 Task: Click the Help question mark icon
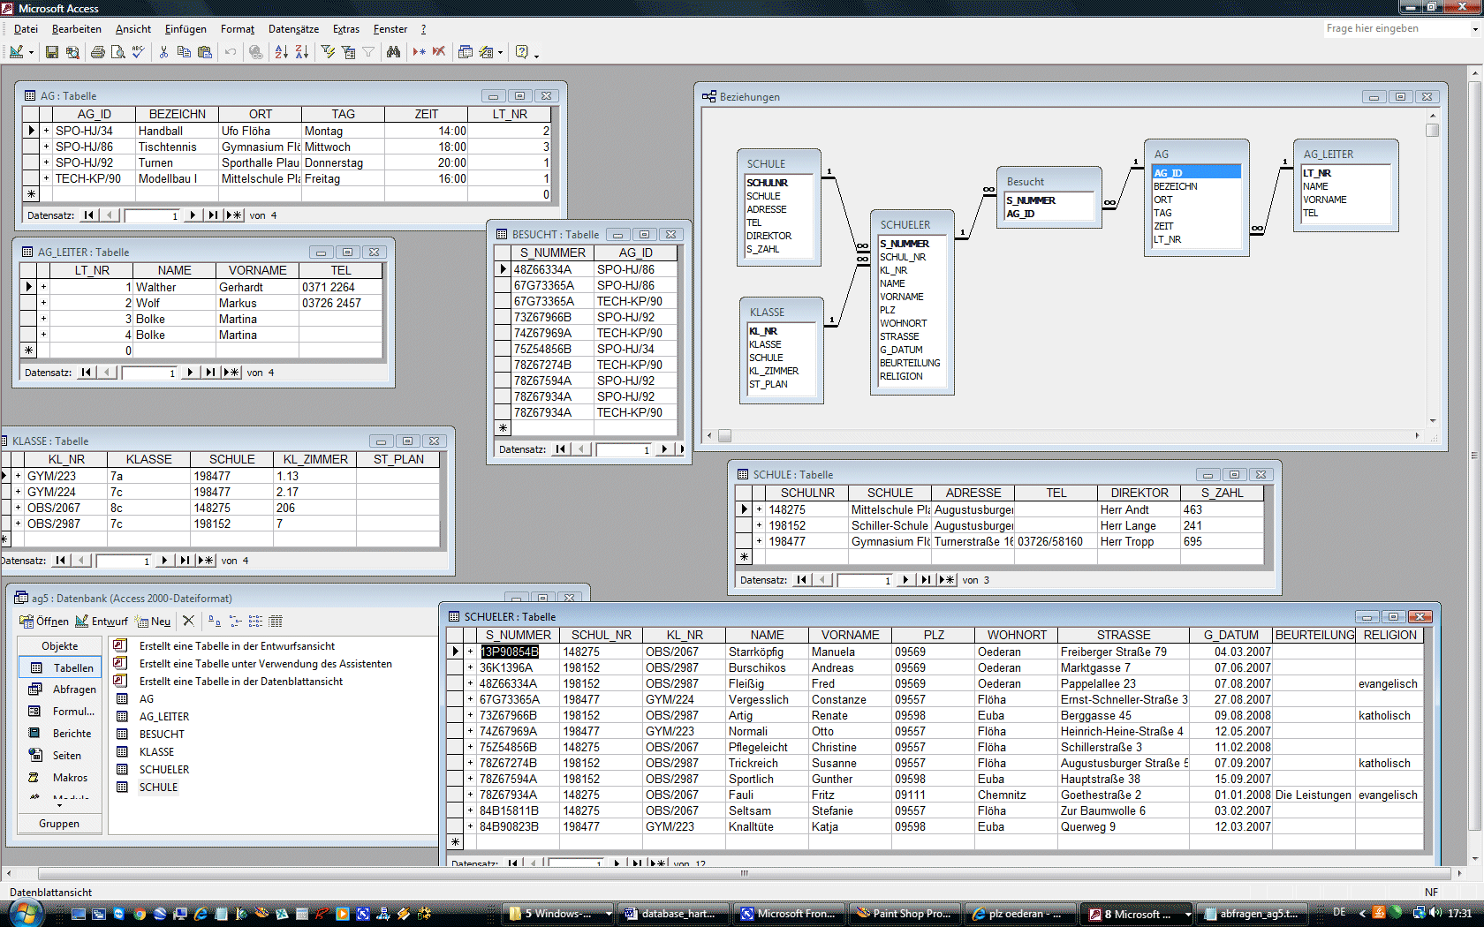(x=521, y=52)
